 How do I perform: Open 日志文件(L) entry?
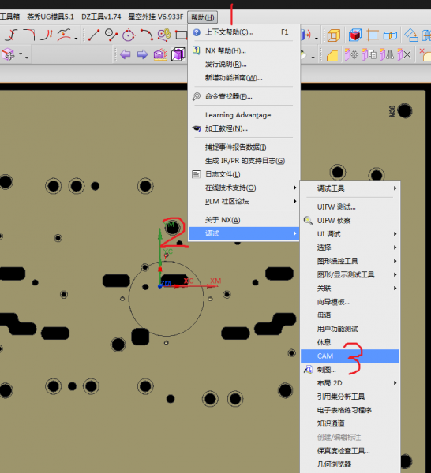point(244,174)
